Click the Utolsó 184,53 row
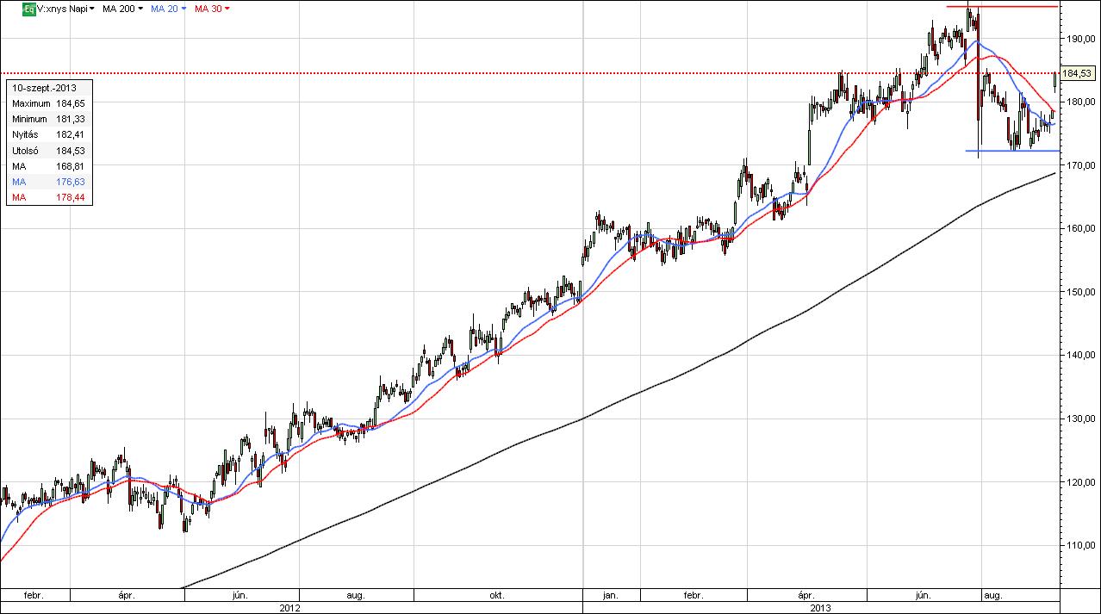 point(48,150)
